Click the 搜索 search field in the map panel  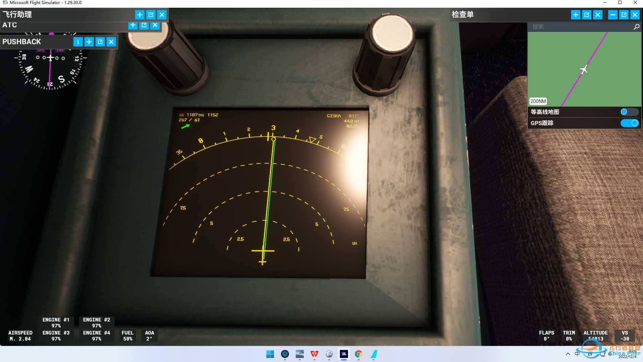coord(580,27)
